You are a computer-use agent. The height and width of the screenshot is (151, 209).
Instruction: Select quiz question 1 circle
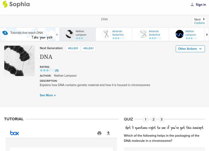coord(146,120)
